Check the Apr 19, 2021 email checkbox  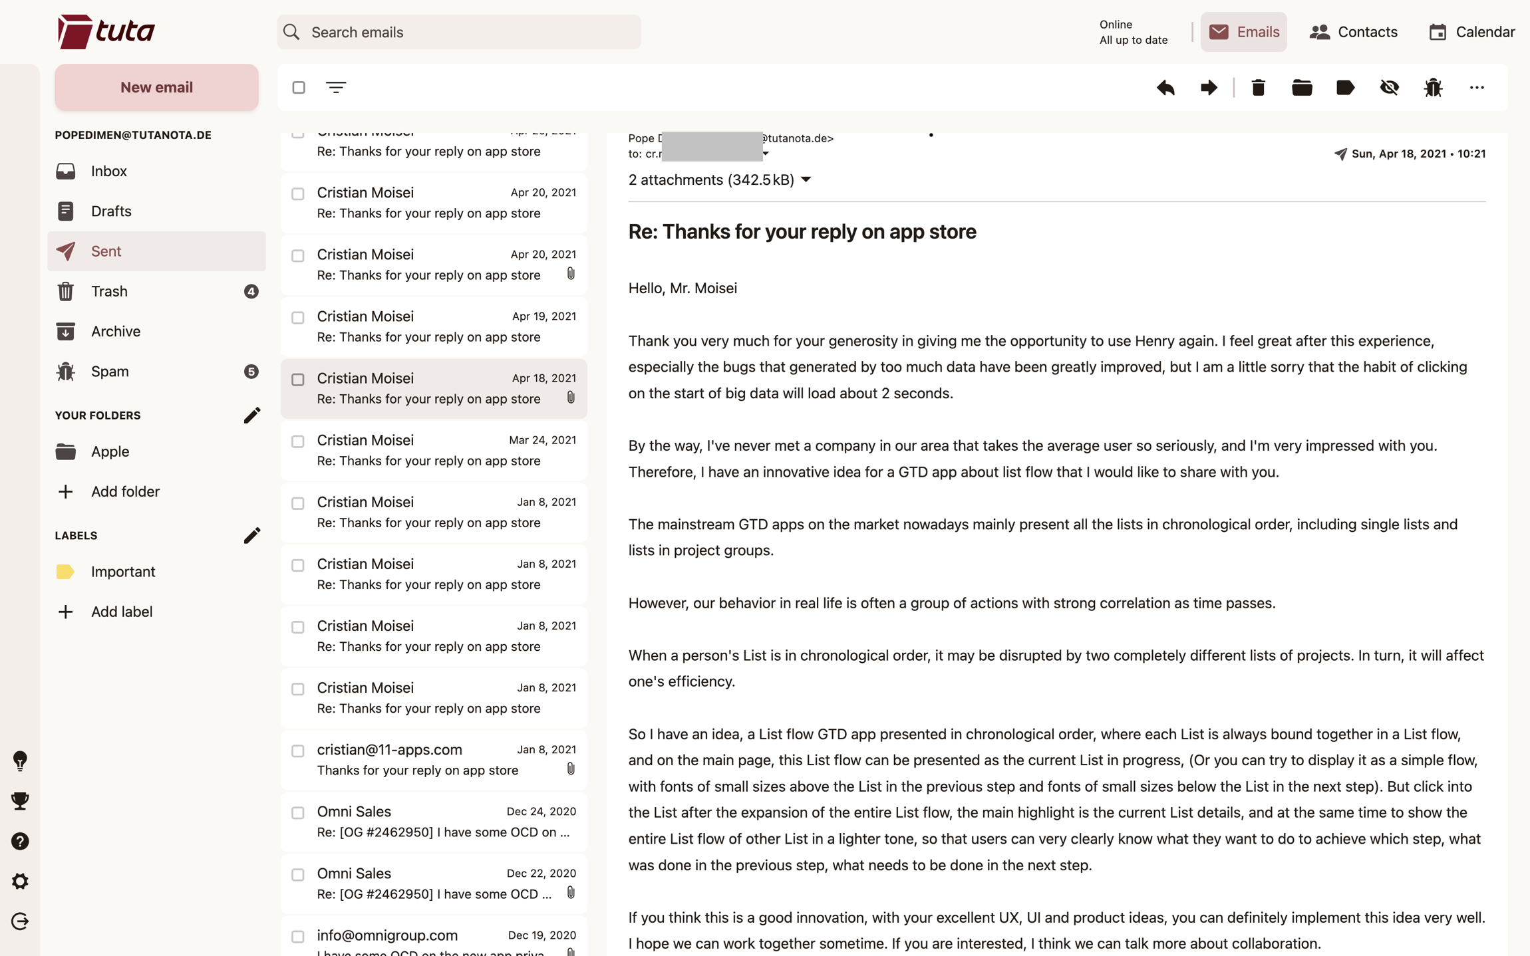(298, 318)
